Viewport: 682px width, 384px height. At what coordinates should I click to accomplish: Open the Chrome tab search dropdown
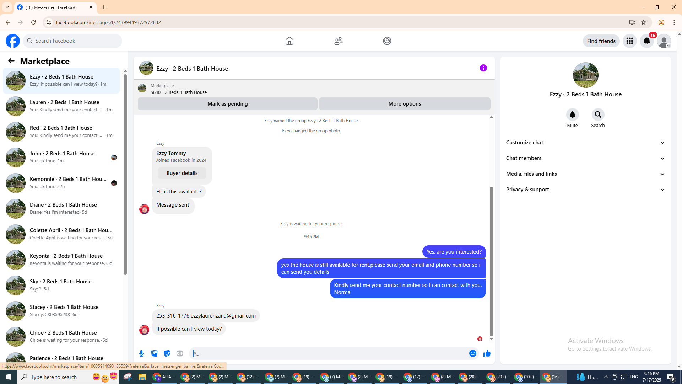coord(7,7)
